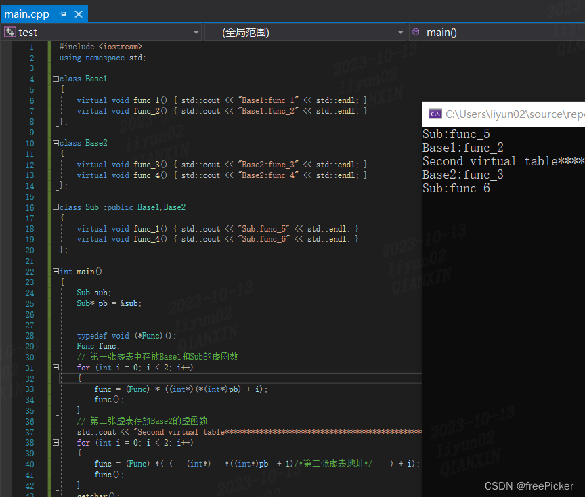Screen dimensions: 585x497
Task: Click std::cout Second virtual table line
Action: tap(249, 432)
